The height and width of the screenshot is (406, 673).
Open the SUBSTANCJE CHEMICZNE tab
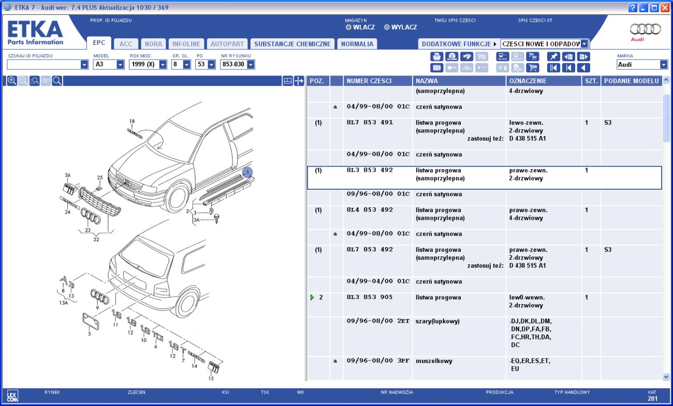pyautogui.click(x=292, y=44)
